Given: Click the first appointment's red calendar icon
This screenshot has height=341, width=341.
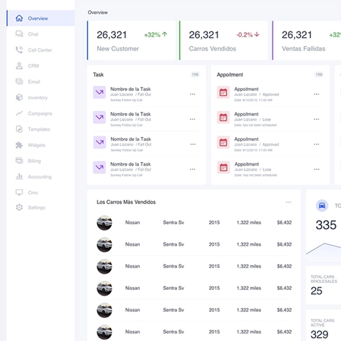Looking at the screenshot, I should point(223,92).
